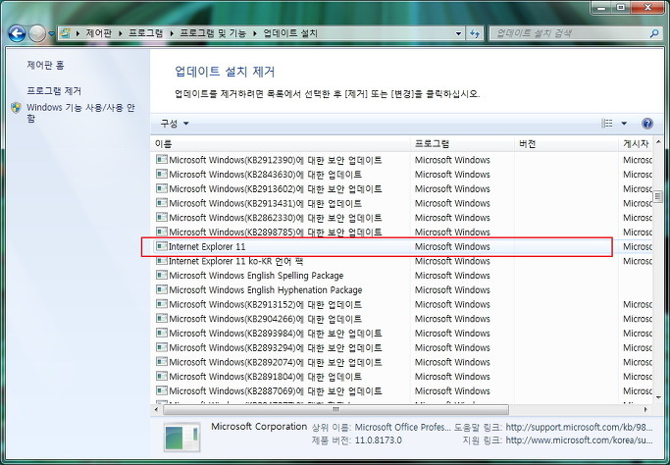Click the greyed Forward arrow button
This screenshot has height=465, width=670.
tap(37, 33)
